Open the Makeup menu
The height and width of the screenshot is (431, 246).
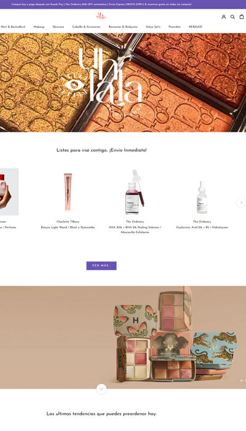point(39,26)
